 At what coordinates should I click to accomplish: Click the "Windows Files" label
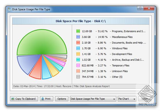click(120, 48)
